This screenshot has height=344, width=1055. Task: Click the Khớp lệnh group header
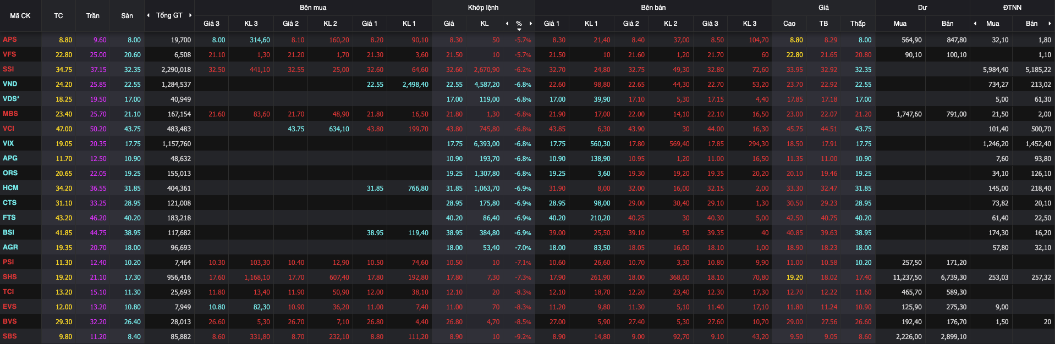click(x=483, y=8)
